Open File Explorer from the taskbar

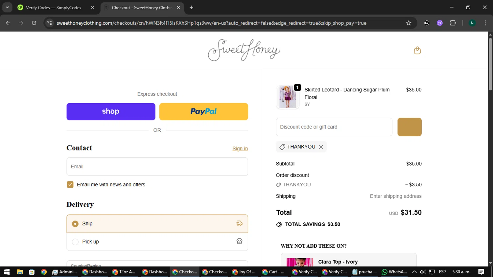click(x=20, y=272)
